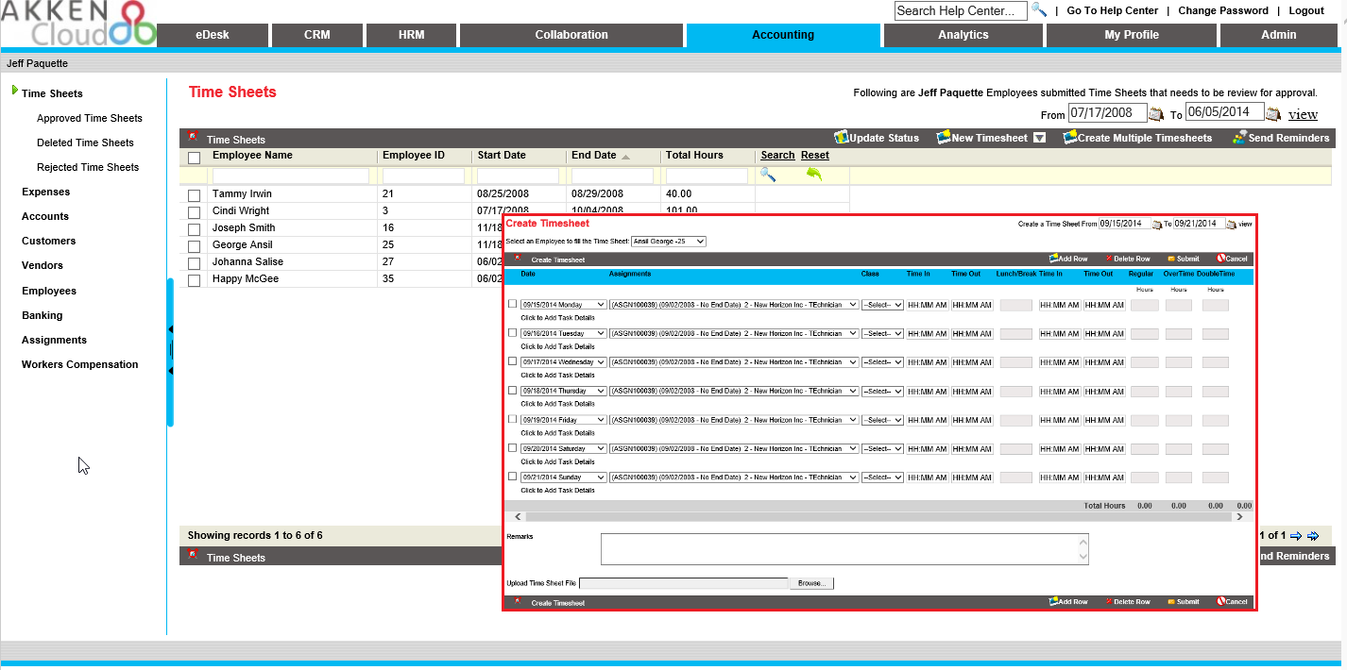Switch to the Collaboration tab
1347x670 pixels.
pyautogui.click(x=571, y=35)
